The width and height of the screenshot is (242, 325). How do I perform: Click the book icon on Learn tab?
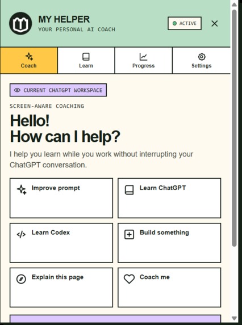pos(86,57)
